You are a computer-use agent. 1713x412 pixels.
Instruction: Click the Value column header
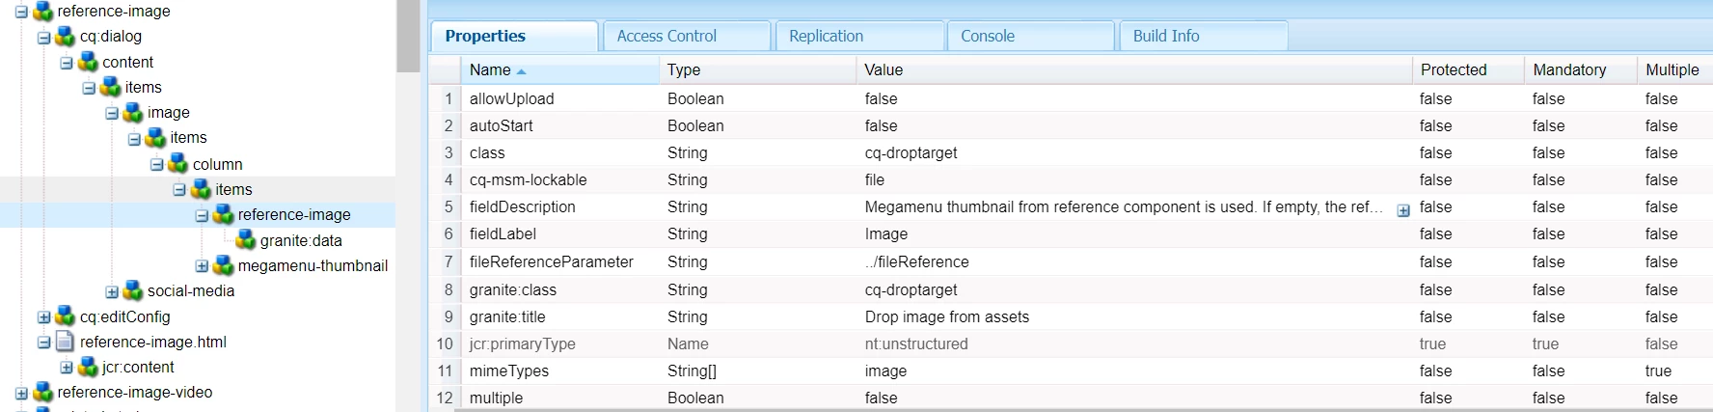click(884, 69)
